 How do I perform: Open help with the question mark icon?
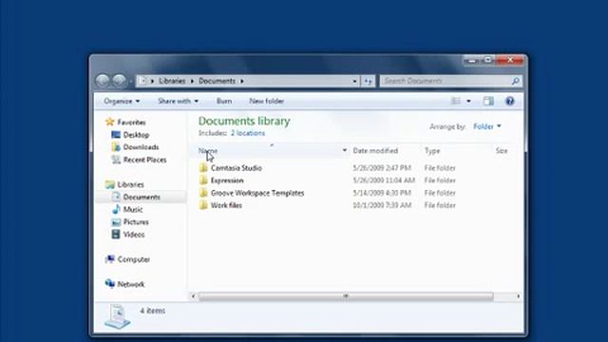(510, 102)
